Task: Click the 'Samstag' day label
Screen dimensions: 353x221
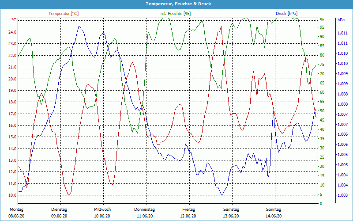Action: coord(231,210)
